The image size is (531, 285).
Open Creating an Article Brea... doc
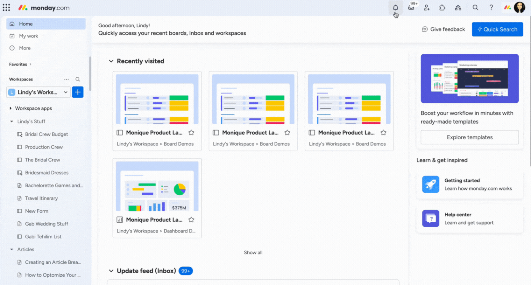click(53, 262)
